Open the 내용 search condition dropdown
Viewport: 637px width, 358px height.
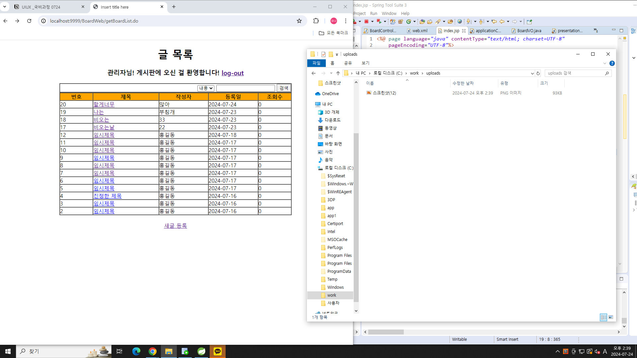206,88
